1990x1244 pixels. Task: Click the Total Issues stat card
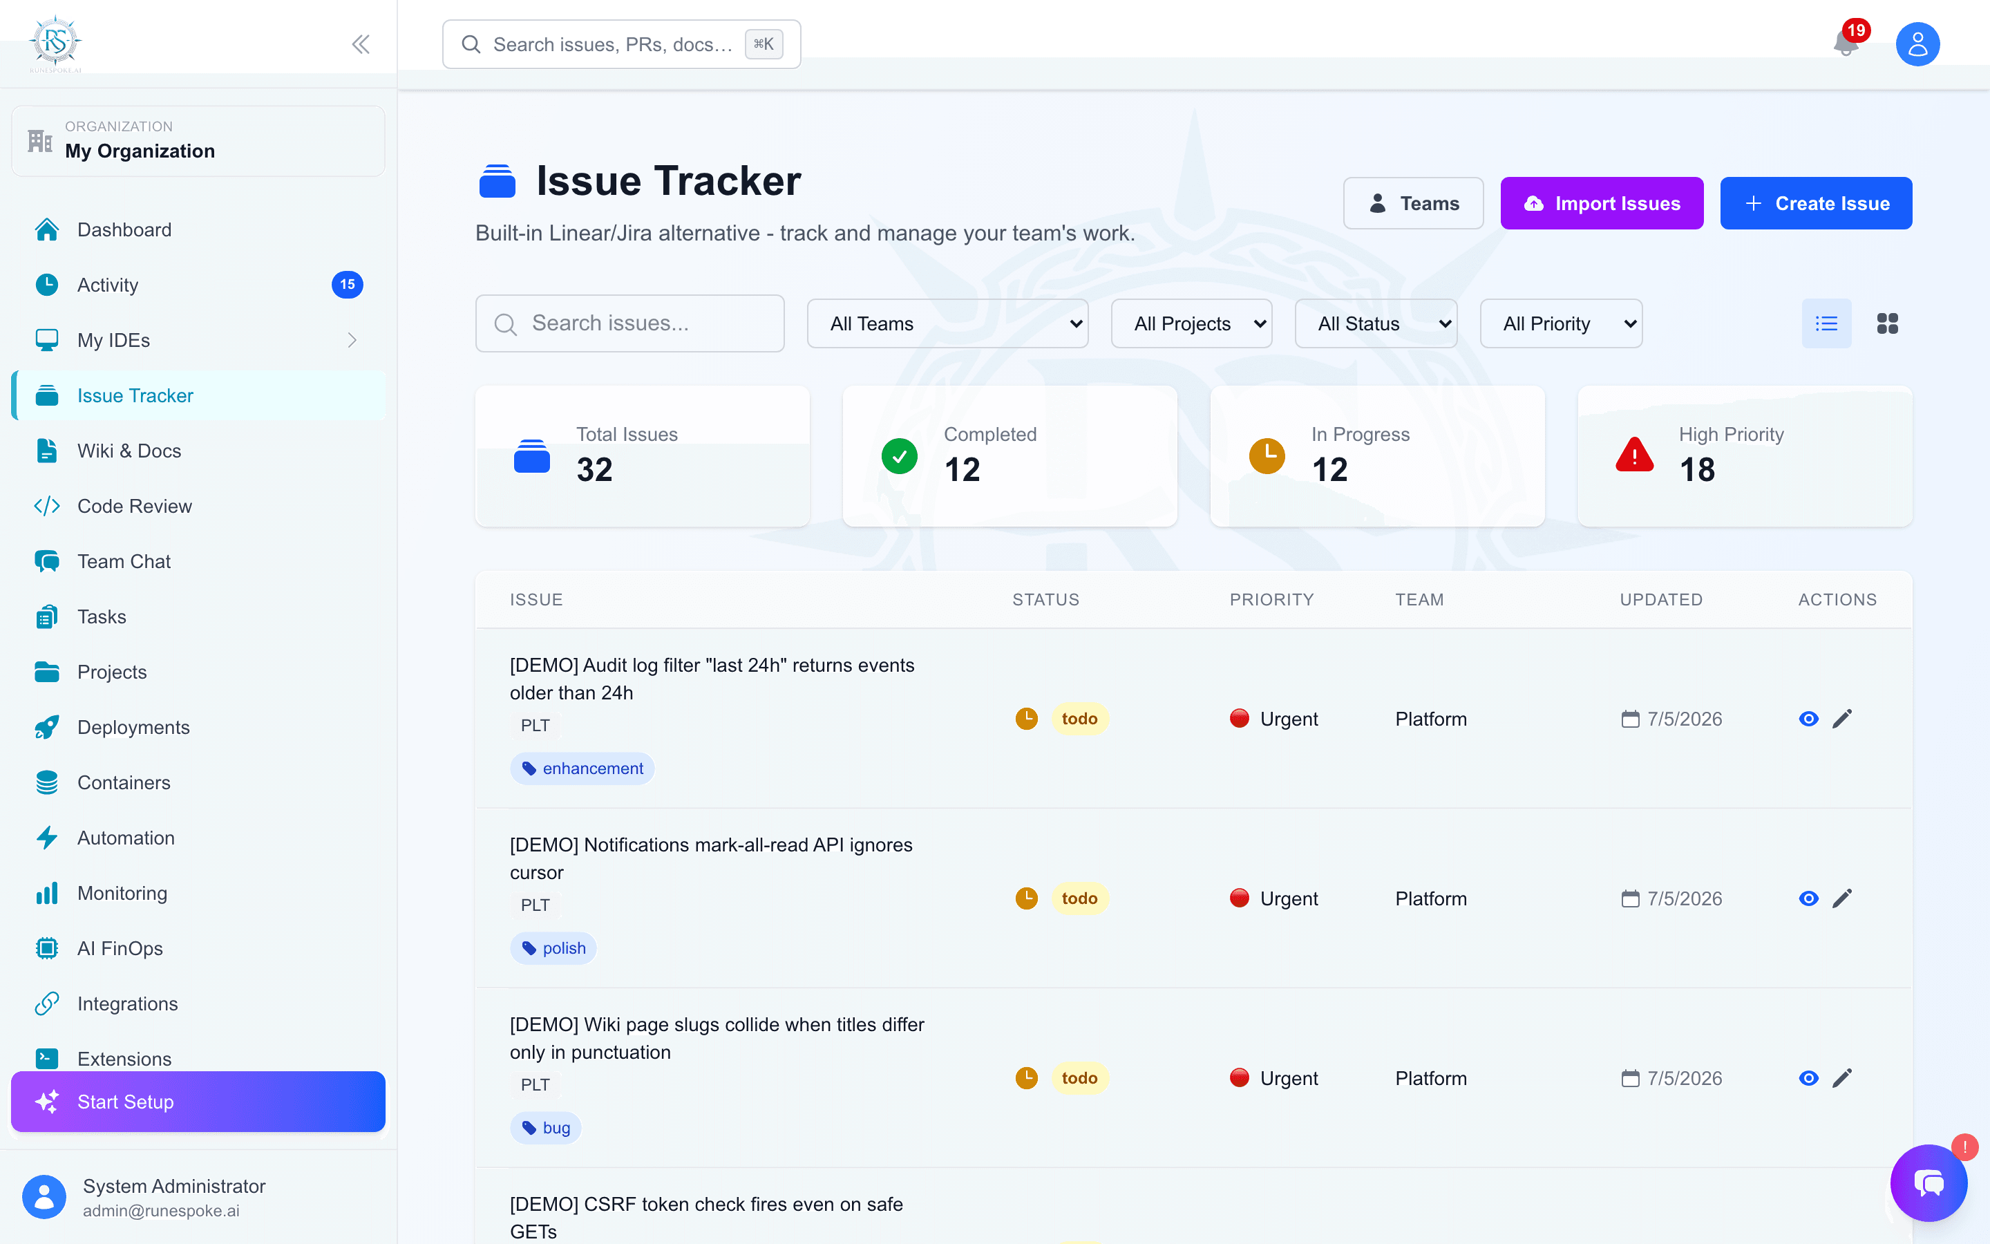pyautogui.click(x=642, y=456)
